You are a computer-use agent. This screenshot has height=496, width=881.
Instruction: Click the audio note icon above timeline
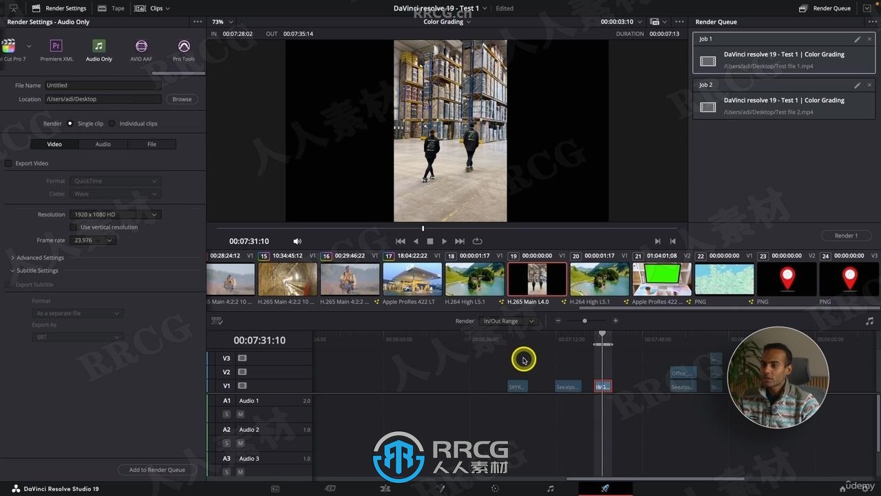pos(869,321)
